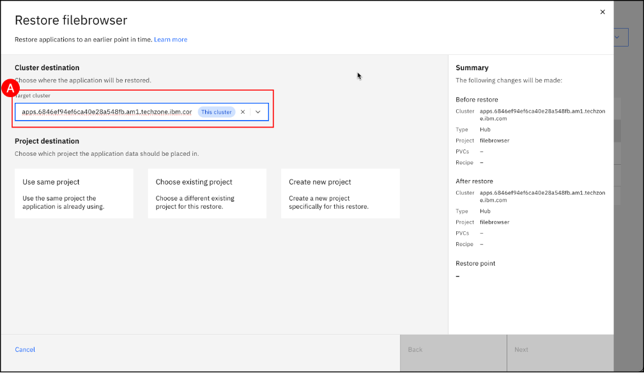Clear the selected target cluster

point(243,112)
